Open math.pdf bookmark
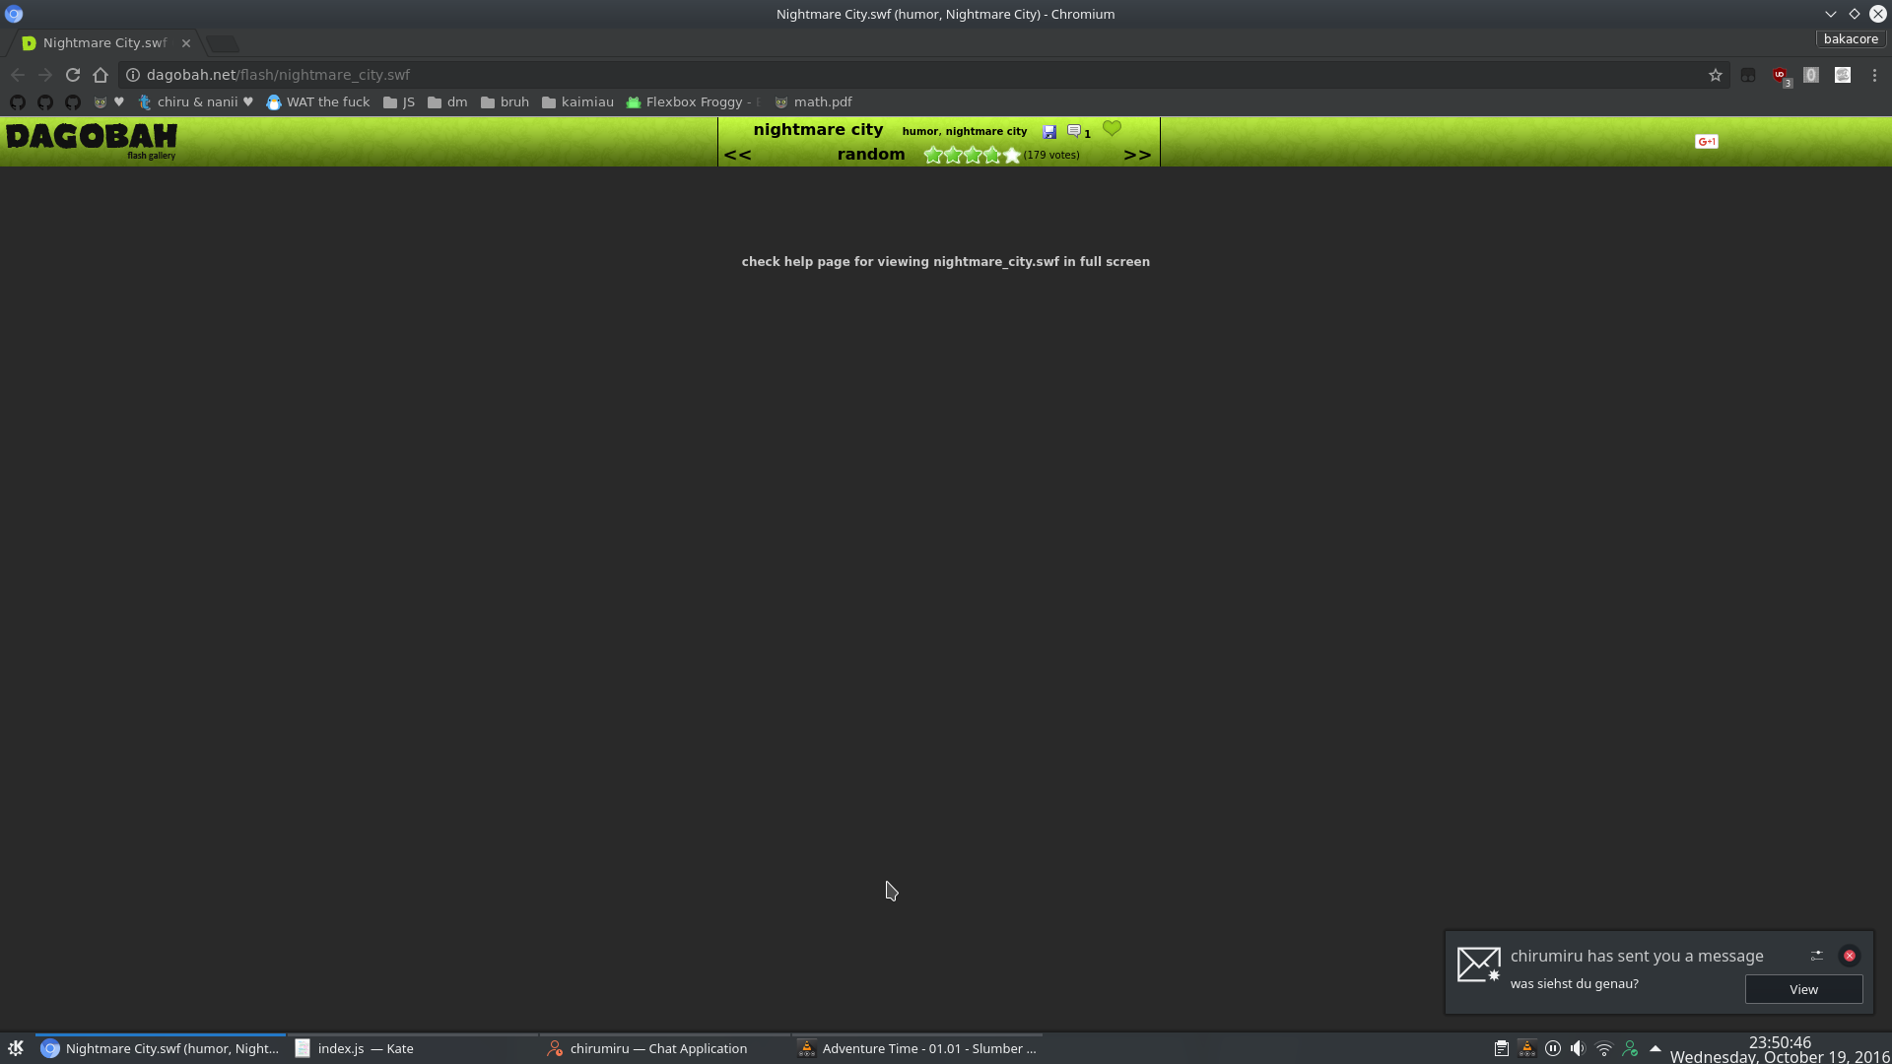 tap(813, 102)
